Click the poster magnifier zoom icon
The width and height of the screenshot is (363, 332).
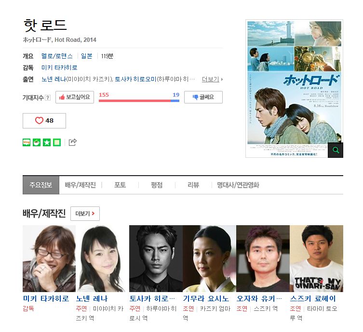(x=336, y=150)
